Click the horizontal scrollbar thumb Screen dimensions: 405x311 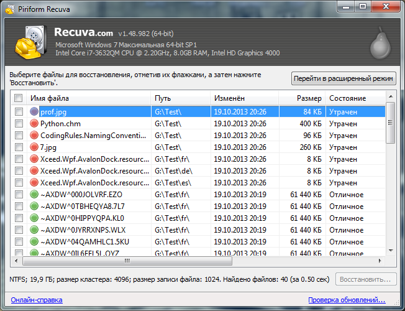[127, 261]
